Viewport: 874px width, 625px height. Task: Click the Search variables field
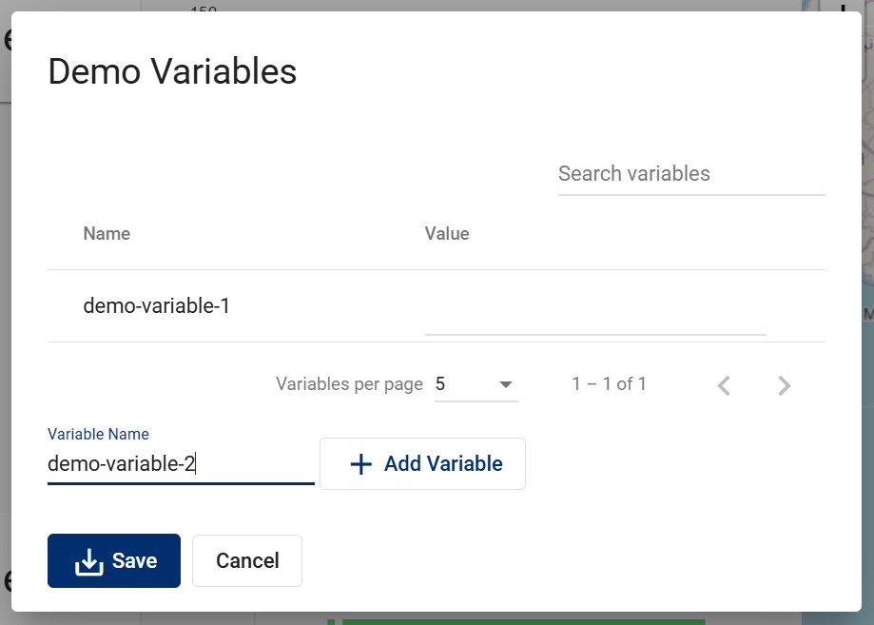coord(690,174)
